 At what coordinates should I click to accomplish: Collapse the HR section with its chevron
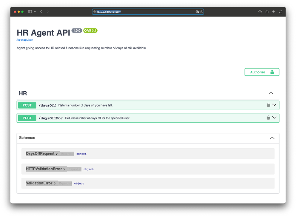point(271,93)
